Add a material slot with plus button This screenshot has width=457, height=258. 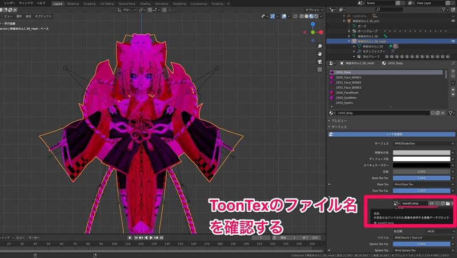(453, 71)
